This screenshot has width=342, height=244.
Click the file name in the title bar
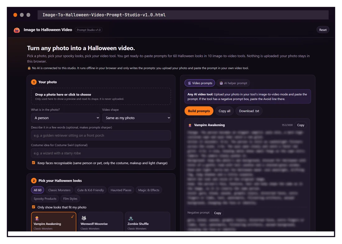(104, 15)
